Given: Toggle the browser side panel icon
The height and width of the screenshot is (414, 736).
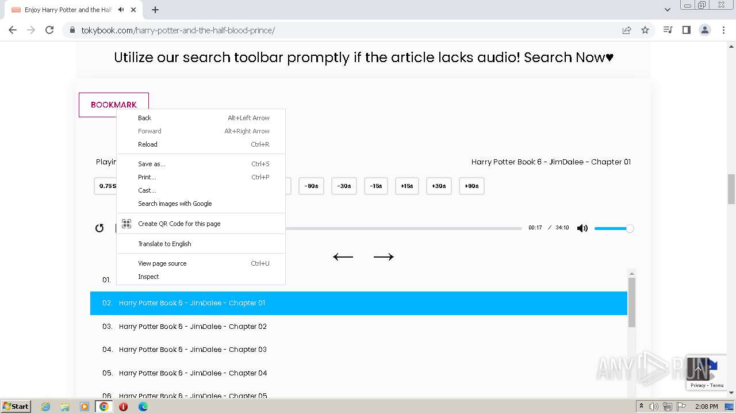Looking at the screenshot, I should (x=686, y=30).
